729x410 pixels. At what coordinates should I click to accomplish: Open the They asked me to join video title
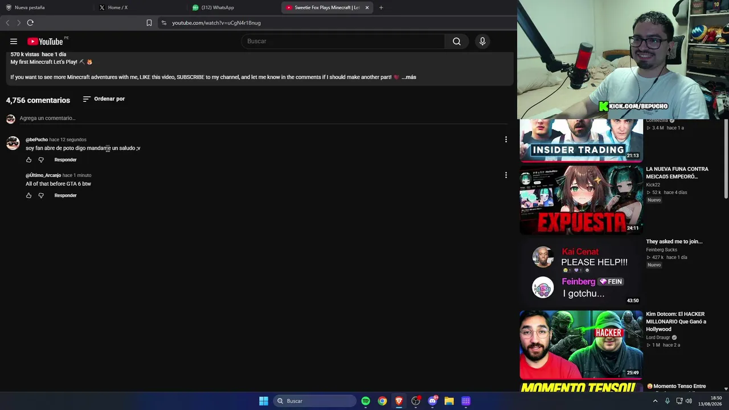[x=674, y=241]
